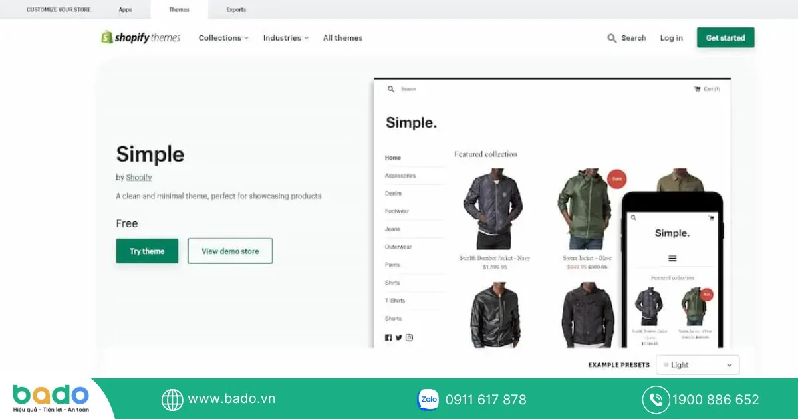This screenshot has height=419, width=798.
Task: Click the Stealth Bomber Jacket - Navy title
Action: (495, 258)
